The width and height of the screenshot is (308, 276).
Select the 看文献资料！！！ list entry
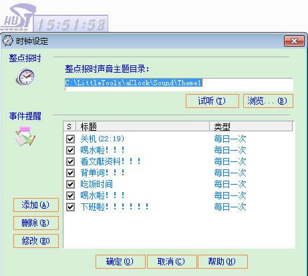coord(111,162)
